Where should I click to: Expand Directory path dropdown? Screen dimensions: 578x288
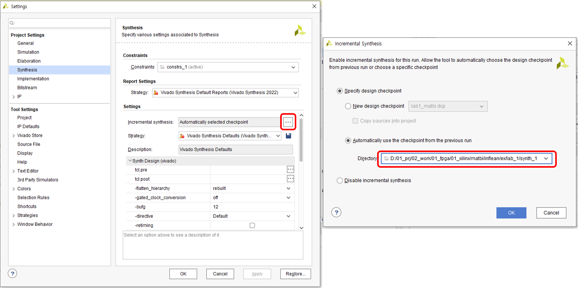[x=546, y=158]
